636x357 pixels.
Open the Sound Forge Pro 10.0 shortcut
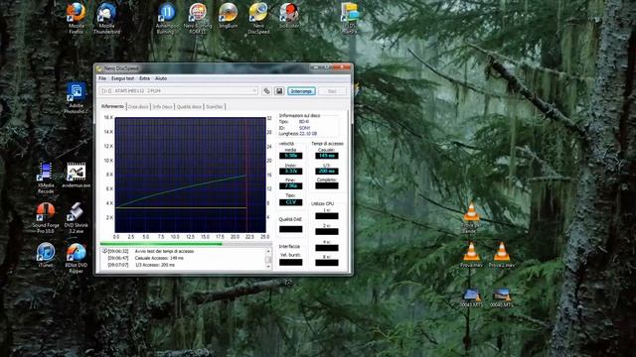point(46,218)
